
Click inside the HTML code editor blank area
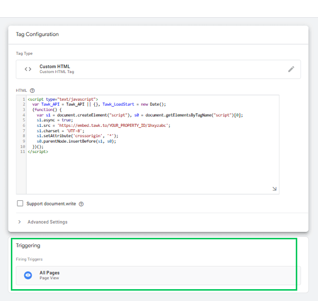pos(152,172)
